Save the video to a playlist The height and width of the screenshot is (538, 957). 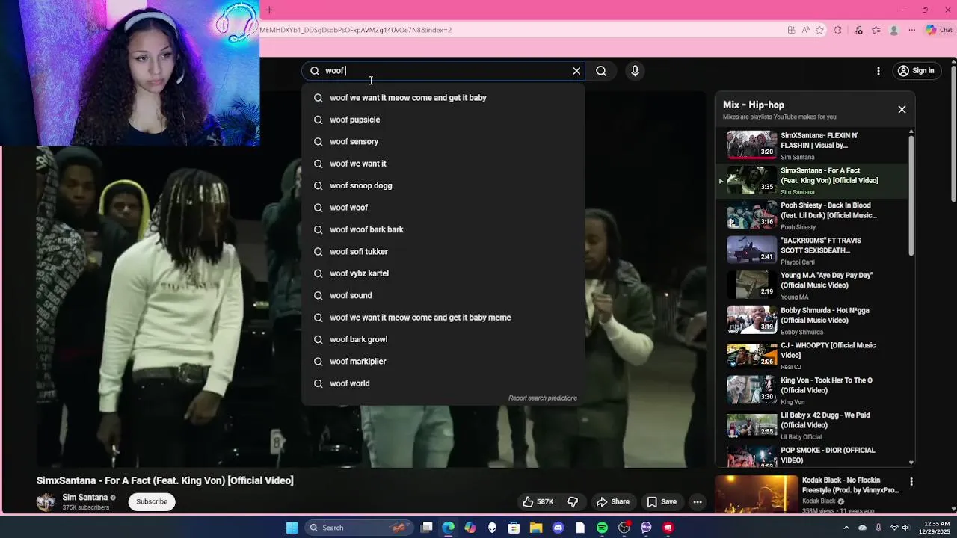point(662,501)
